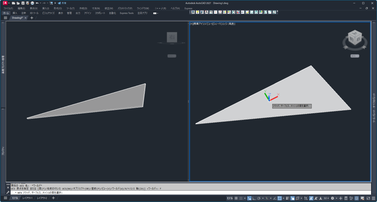377x202 pixels.
Task: Click the workspace switching gear icon
Action: coord(332,198)
